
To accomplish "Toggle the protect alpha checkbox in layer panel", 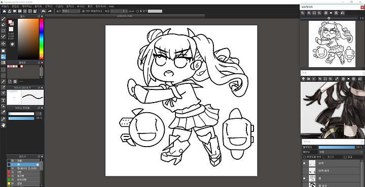I will pyautogui.click(x=304, y=157).
